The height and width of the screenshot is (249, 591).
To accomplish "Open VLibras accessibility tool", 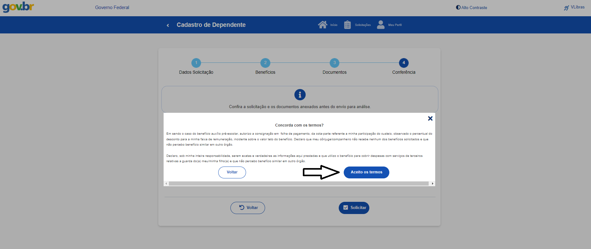I will (574, 7).
